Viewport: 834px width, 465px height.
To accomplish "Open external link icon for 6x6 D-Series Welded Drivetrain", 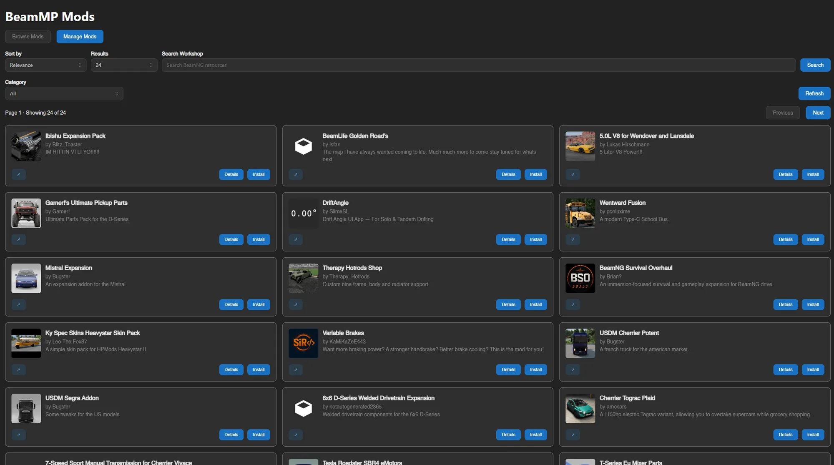I will click(x=296, y=435).
